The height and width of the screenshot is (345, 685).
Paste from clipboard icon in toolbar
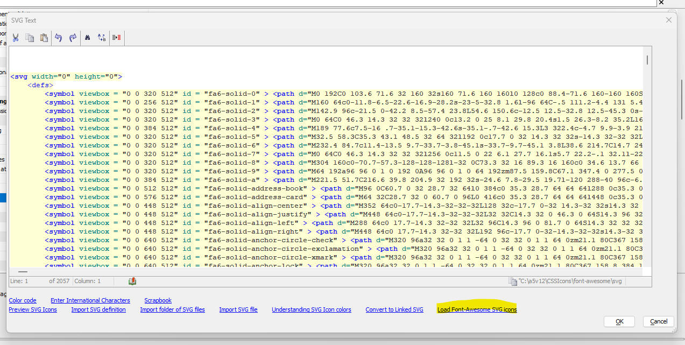(44, 38)
